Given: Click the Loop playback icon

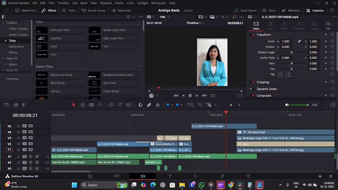Looking at the screenshot, I should click(x=213, y=96).
